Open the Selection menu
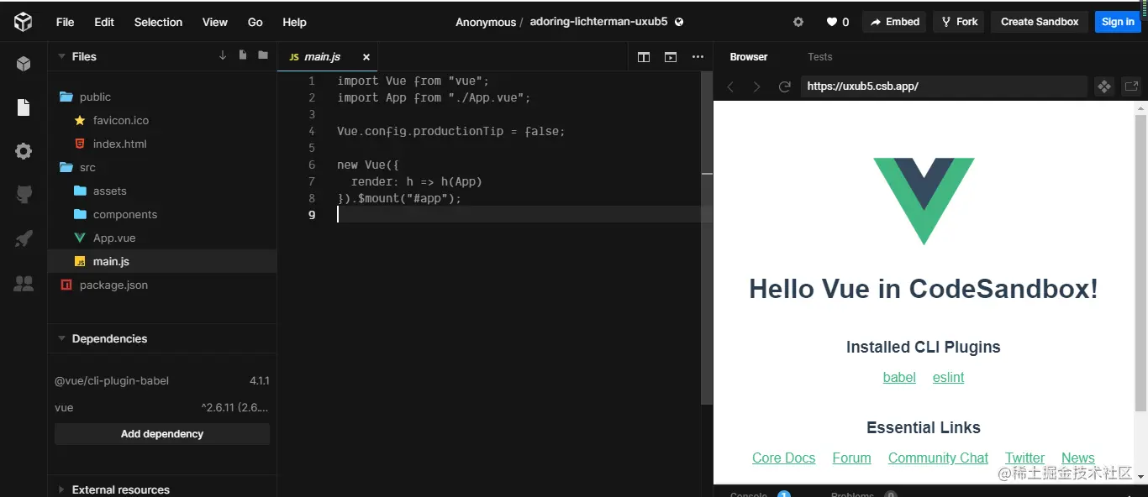Image resolution: width=1148 pixels, height=497 pixels. (x=158, y=22)
